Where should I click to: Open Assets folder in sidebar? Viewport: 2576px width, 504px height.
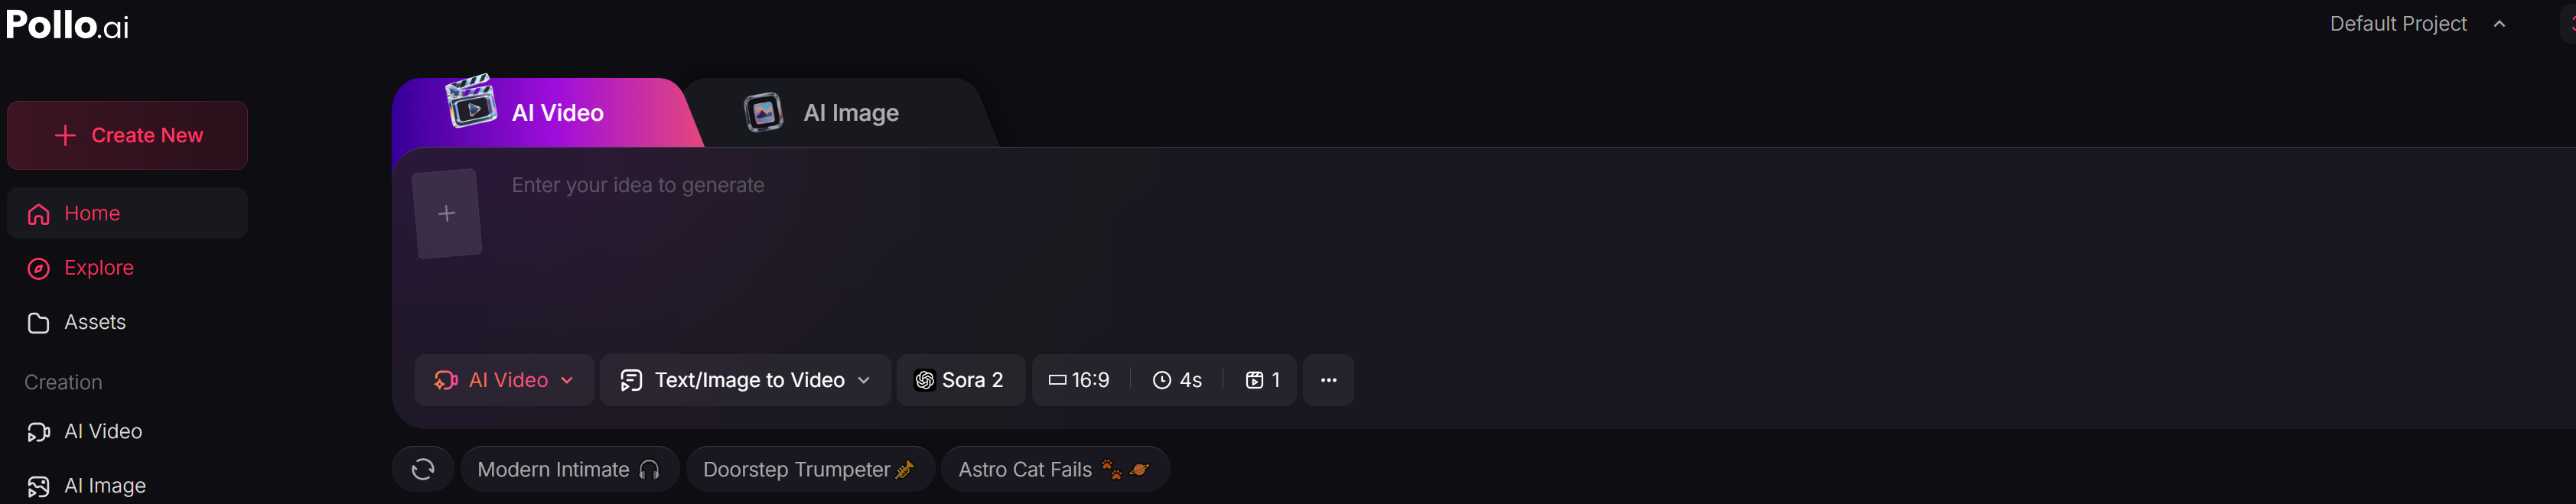point(94,322)
